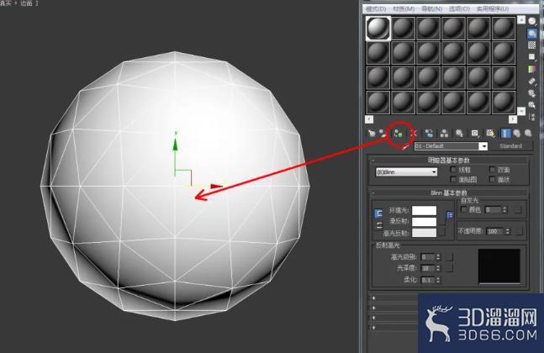Open the 实用程序(U) menu
This screenshot has height=353, width=544.
493,8
